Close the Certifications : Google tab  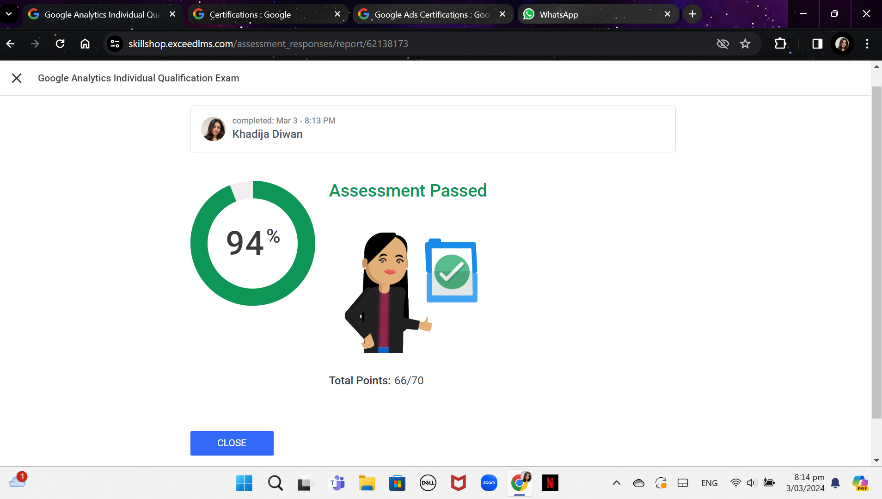tap(337, 14)
